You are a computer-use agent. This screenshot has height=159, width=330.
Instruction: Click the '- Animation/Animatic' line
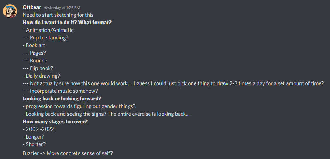[48, 30]
